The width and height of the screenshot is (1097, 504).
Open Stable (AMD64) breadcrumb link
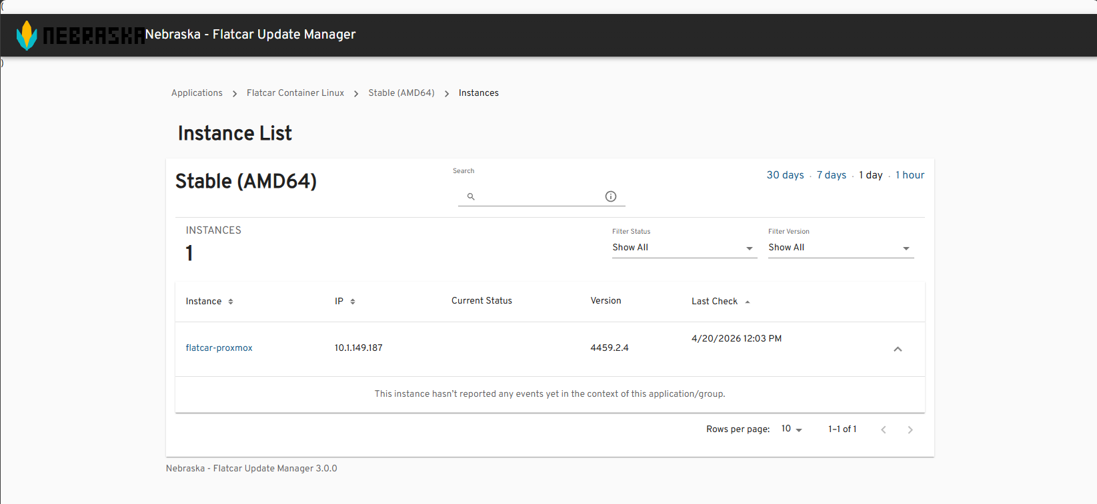click(x=401, y=93)
